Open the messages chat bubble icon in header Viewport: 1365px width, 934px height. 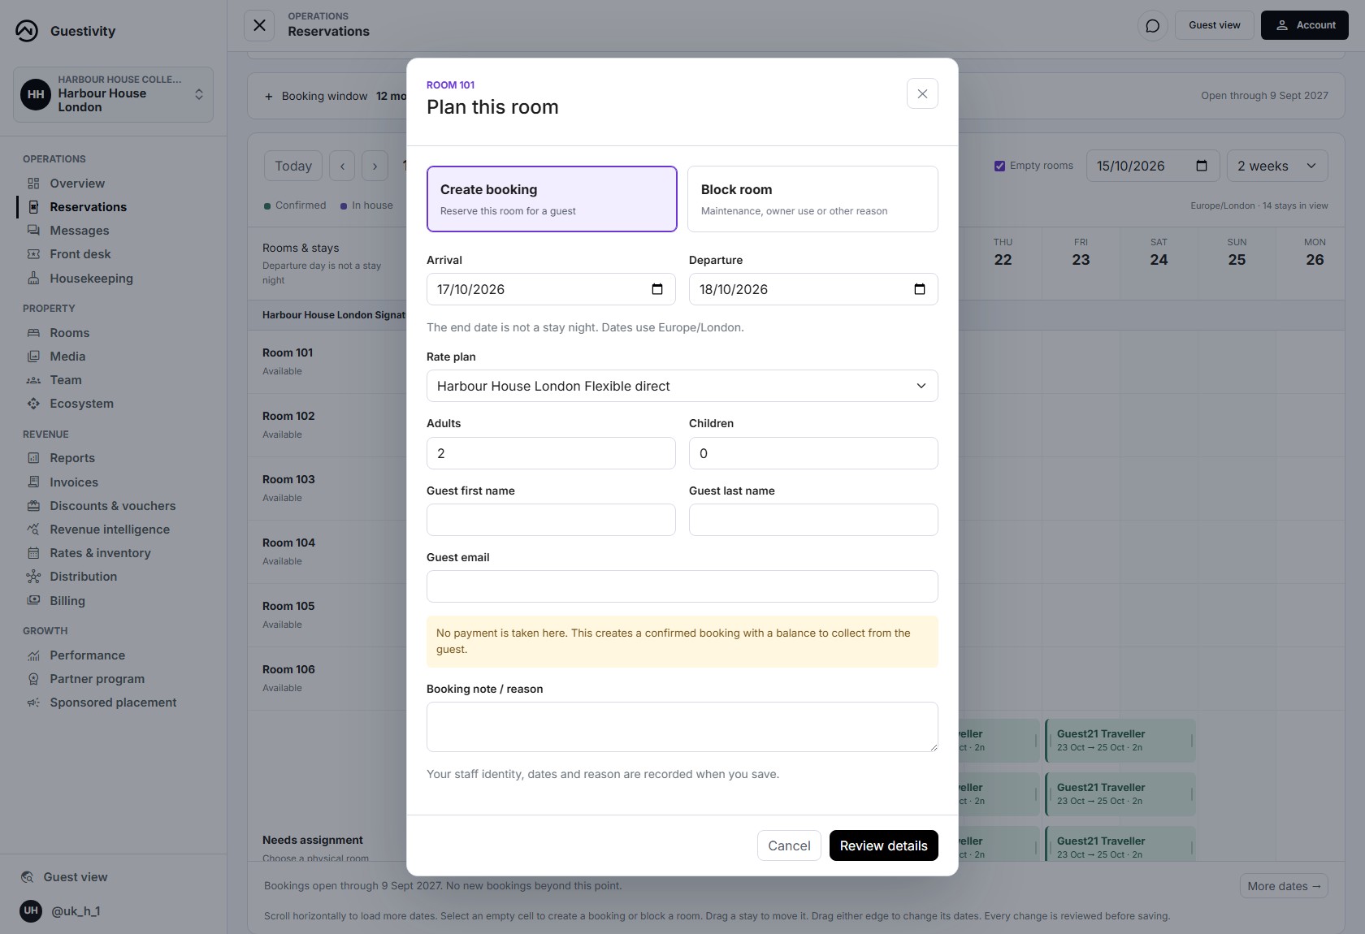tap(1152, 25)
